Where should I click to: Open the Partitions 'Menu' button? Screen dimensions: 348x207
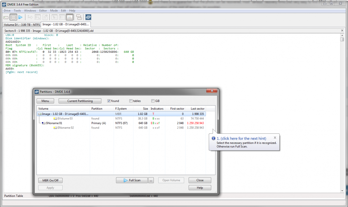coord(45,101)
